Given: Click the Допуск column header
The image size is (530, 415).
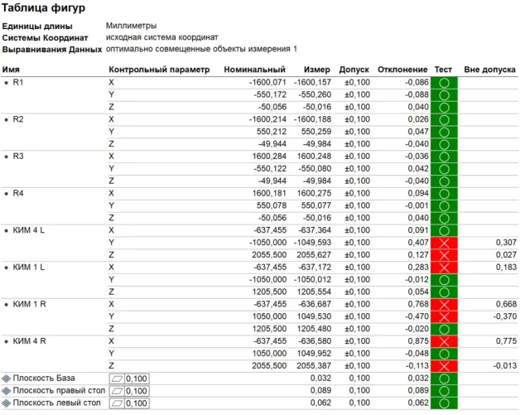Looking at the screenshot, I should click(x=354, y=70).
